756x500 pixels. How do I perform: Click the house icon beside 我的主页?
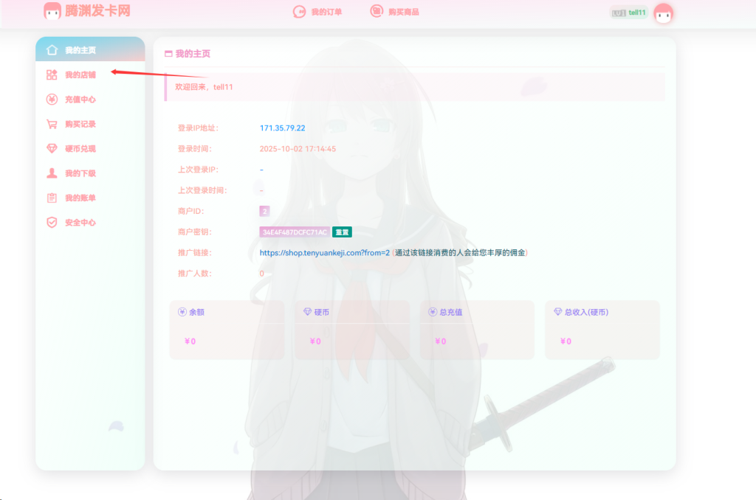click(52, 50)
